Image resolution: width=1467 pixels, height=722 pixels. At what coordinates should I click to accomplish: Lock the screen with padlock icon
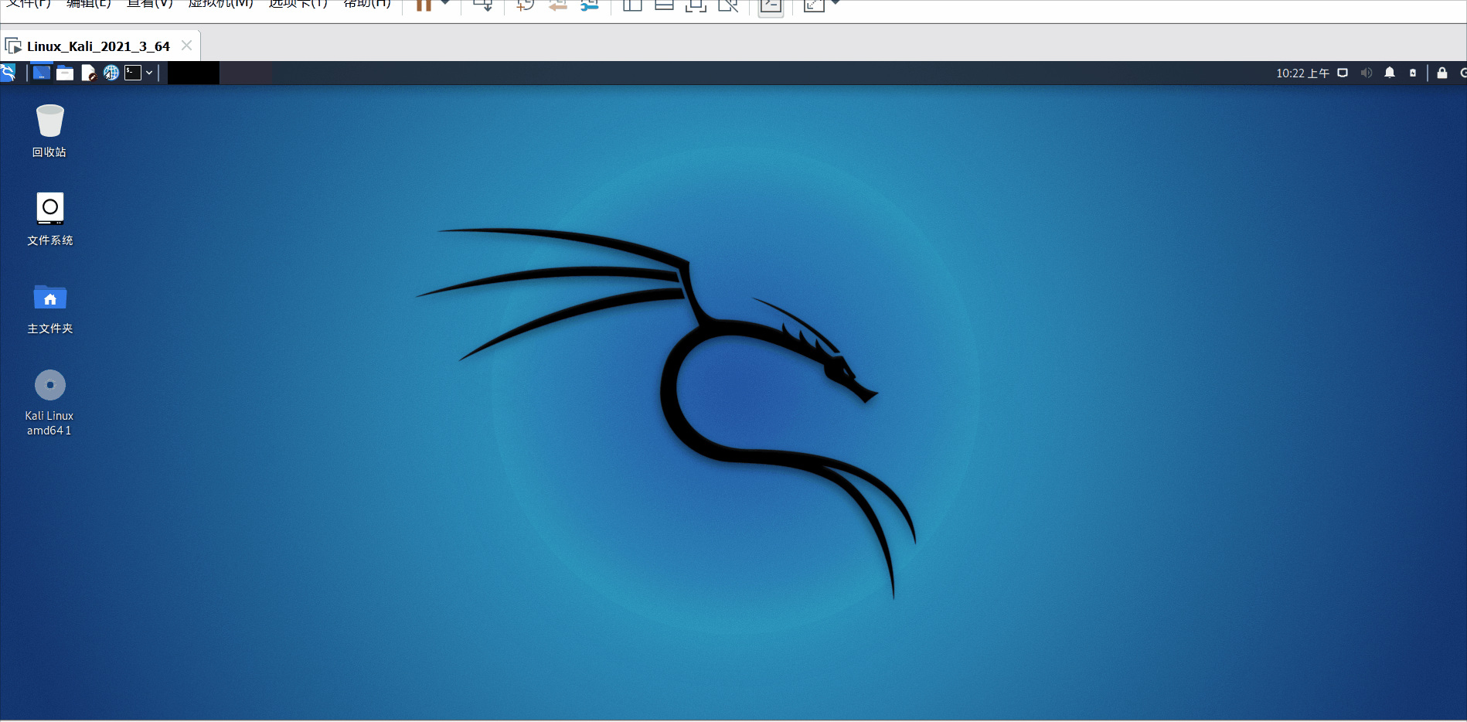pos(1441,73)
